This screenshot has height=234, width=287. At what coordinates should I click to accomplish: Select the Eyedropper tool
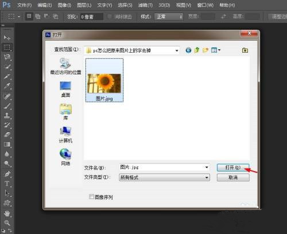(x=7, y=86)
